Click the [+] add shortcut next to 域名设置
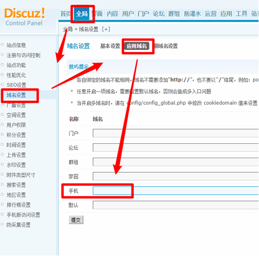 106,29
